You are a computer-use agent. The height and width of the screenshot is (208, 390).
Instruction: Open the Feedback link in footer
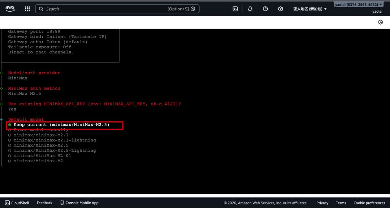pos(44,203)
